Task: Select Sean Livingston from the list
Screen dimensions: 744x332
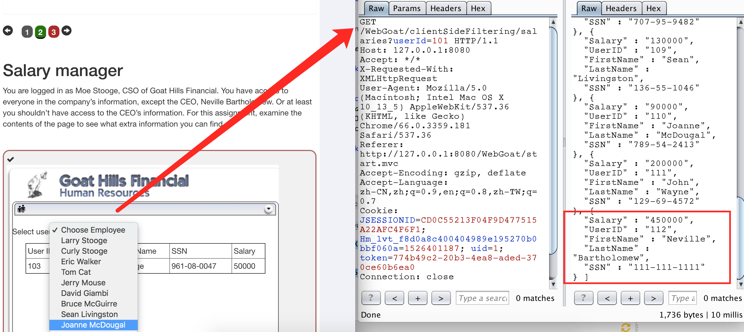Action: tap(93, 314)
